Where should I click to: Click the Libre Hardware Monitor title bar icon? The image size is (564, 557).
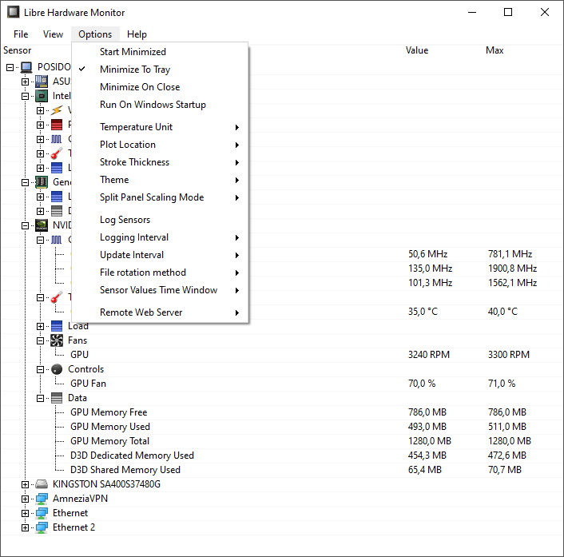click(14, 12)
